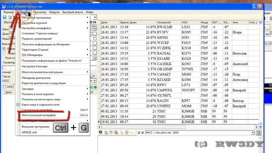Open the Модули menu
The image size is (272, 153).
[x=54, y=12]
